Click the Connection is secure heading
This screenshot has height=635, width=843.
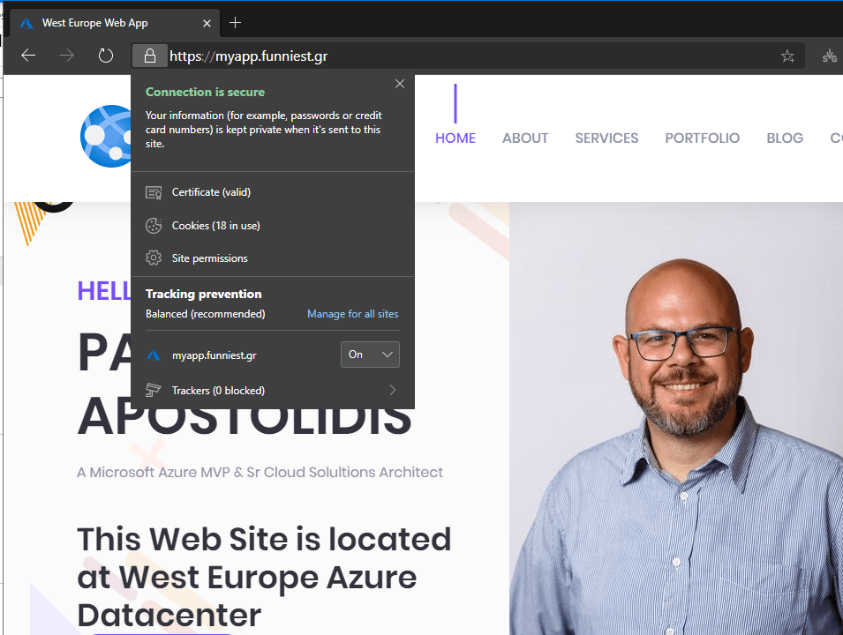205,92
